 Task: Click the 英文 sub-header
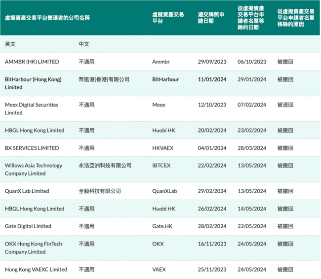(10, 44)
